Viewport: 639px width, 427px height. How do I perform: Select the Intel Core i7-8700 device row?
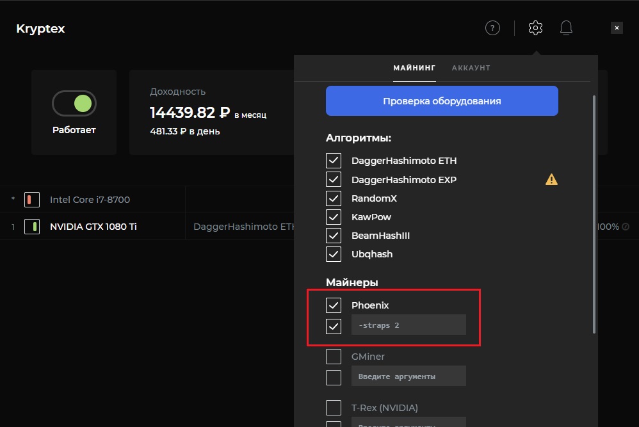click(147, 200)
